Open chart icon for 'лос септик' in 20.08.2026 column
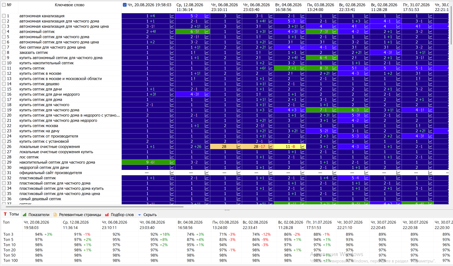453x266 pixels. click(x=172, y=157)
